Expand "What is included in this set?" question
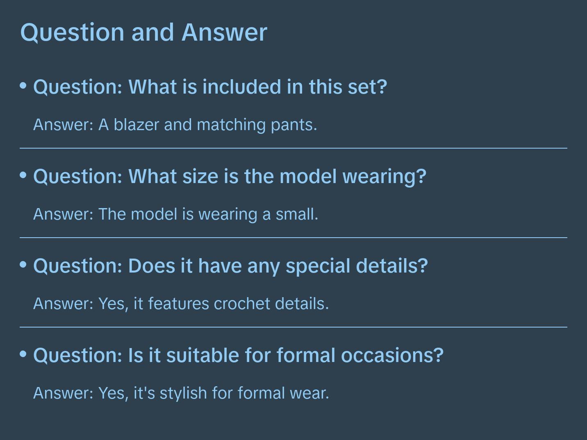This screenshot has height=440, width=587. coord(210,87)
